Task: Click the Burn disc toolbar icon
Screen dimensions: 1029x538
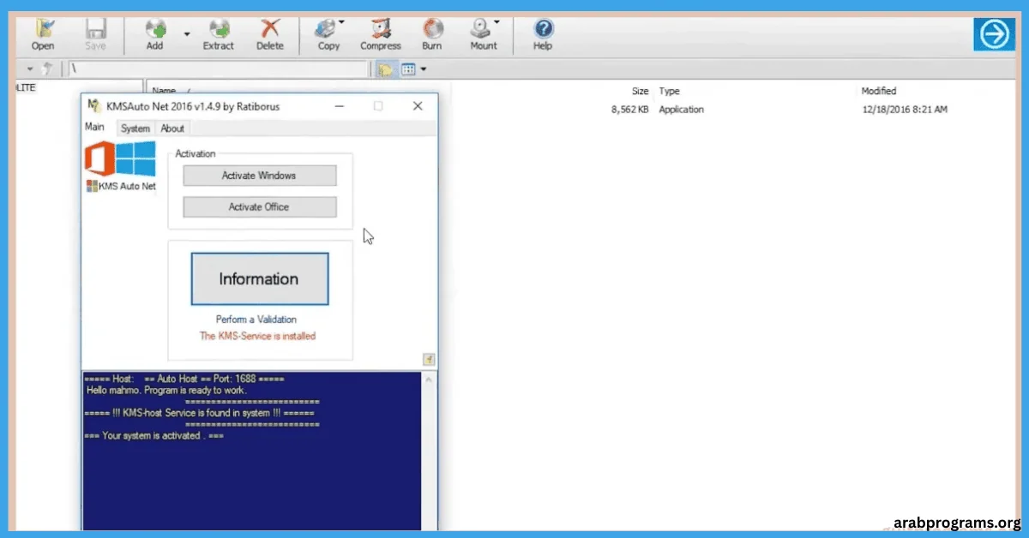Action: pyautogui.click(x=432, y=35)
